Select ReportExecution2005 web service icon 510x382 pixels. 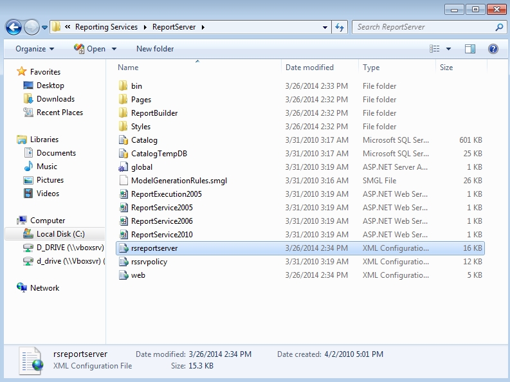[123, 194]
